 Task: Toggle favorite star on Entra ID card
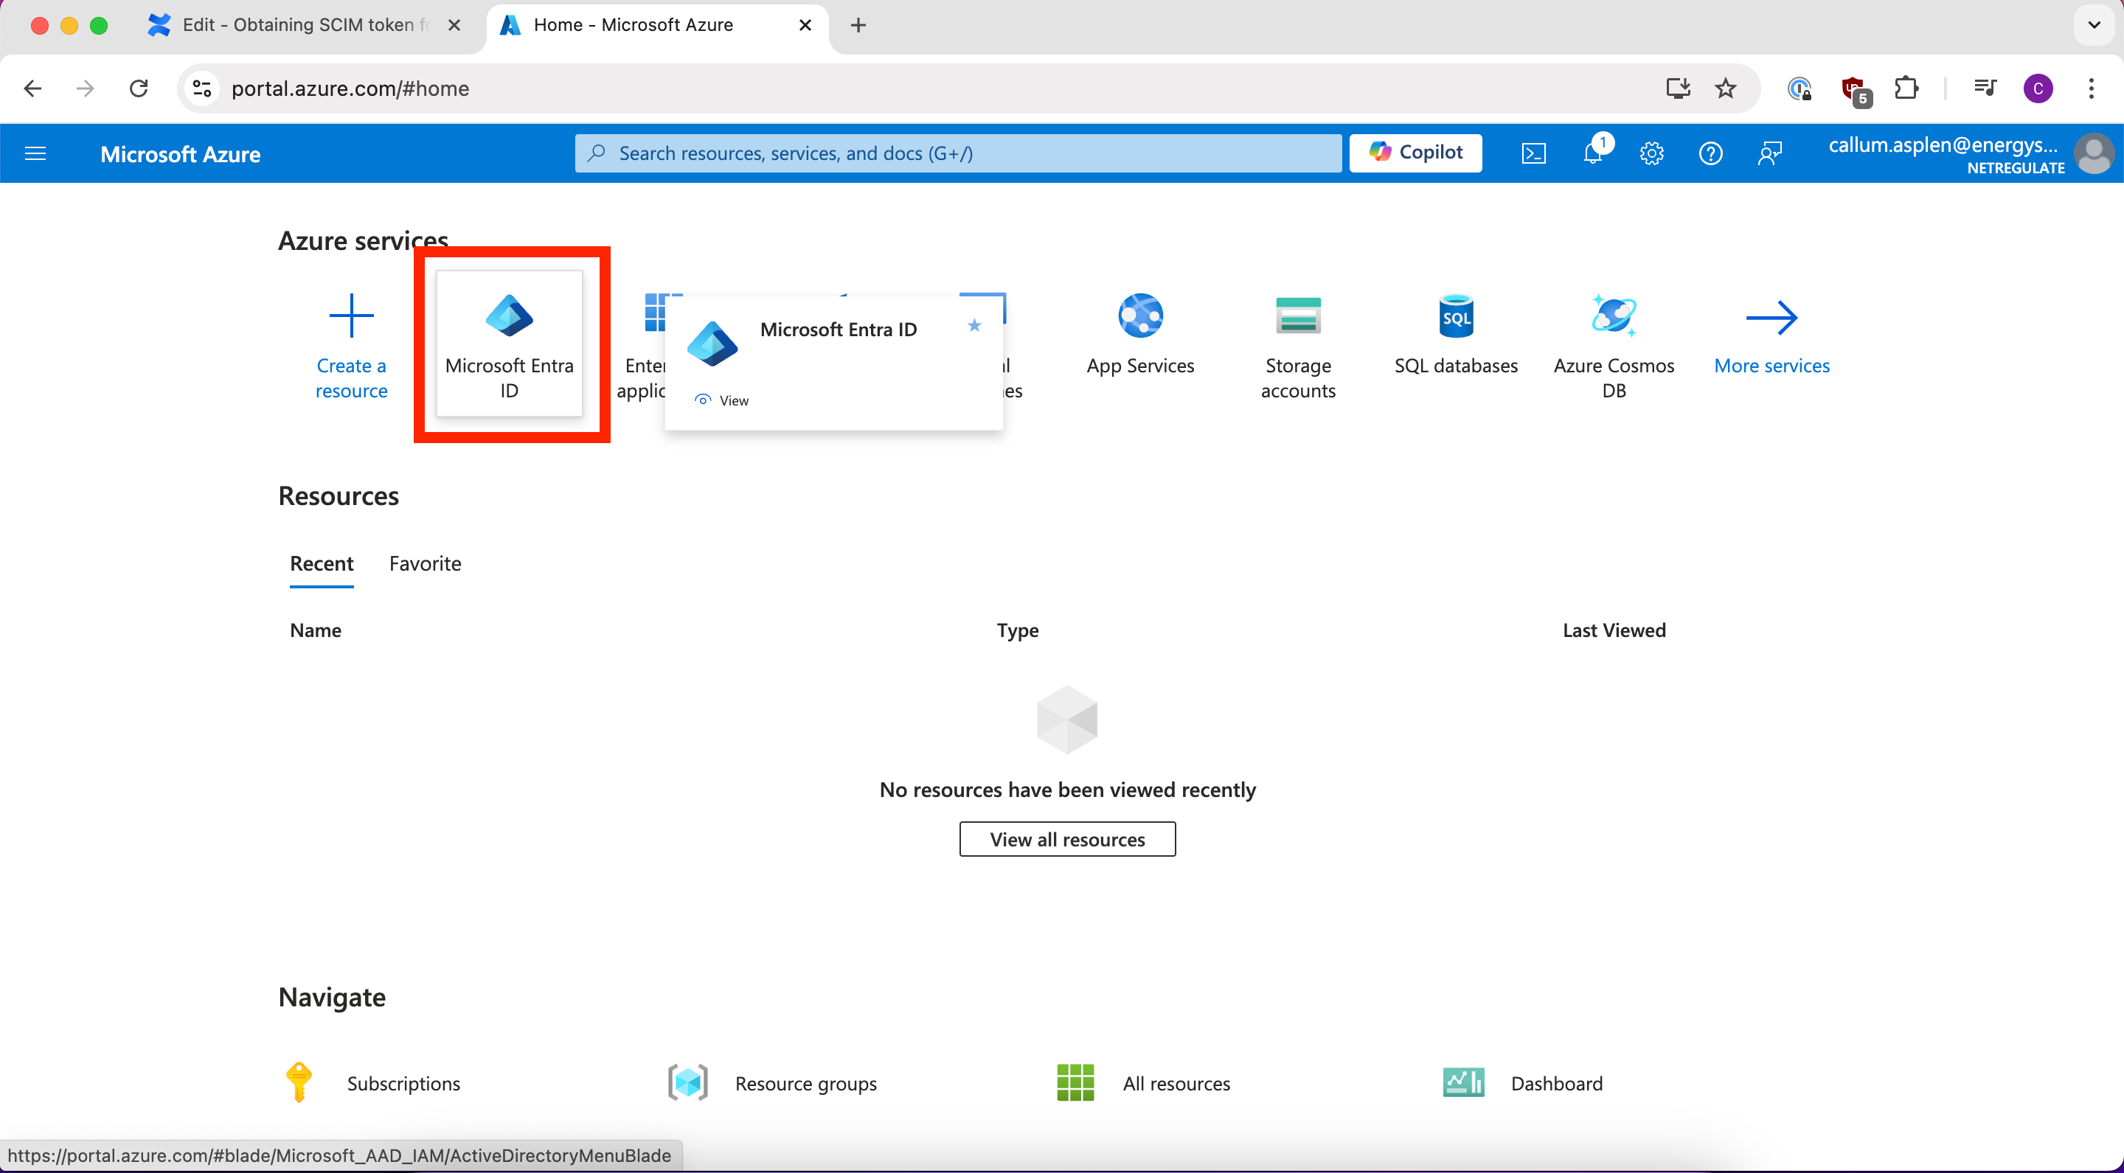tap(974, 326)
